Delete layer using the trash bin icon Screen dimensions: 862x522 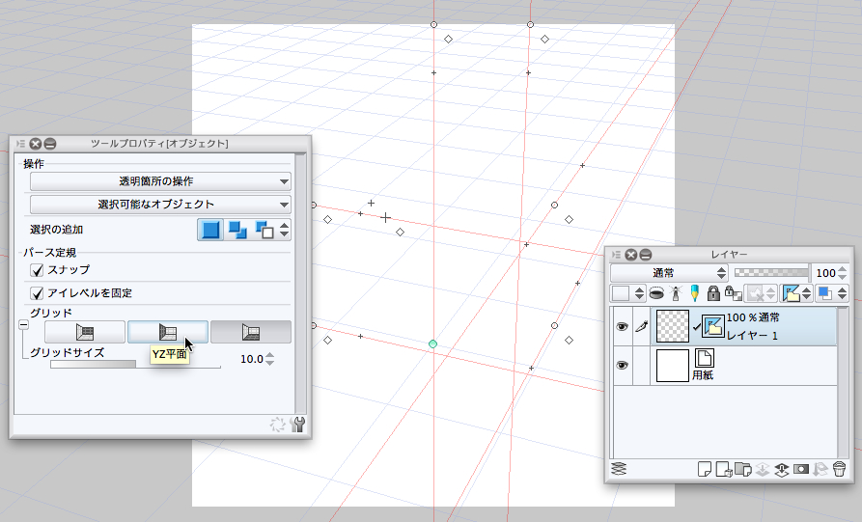[840, 469]
